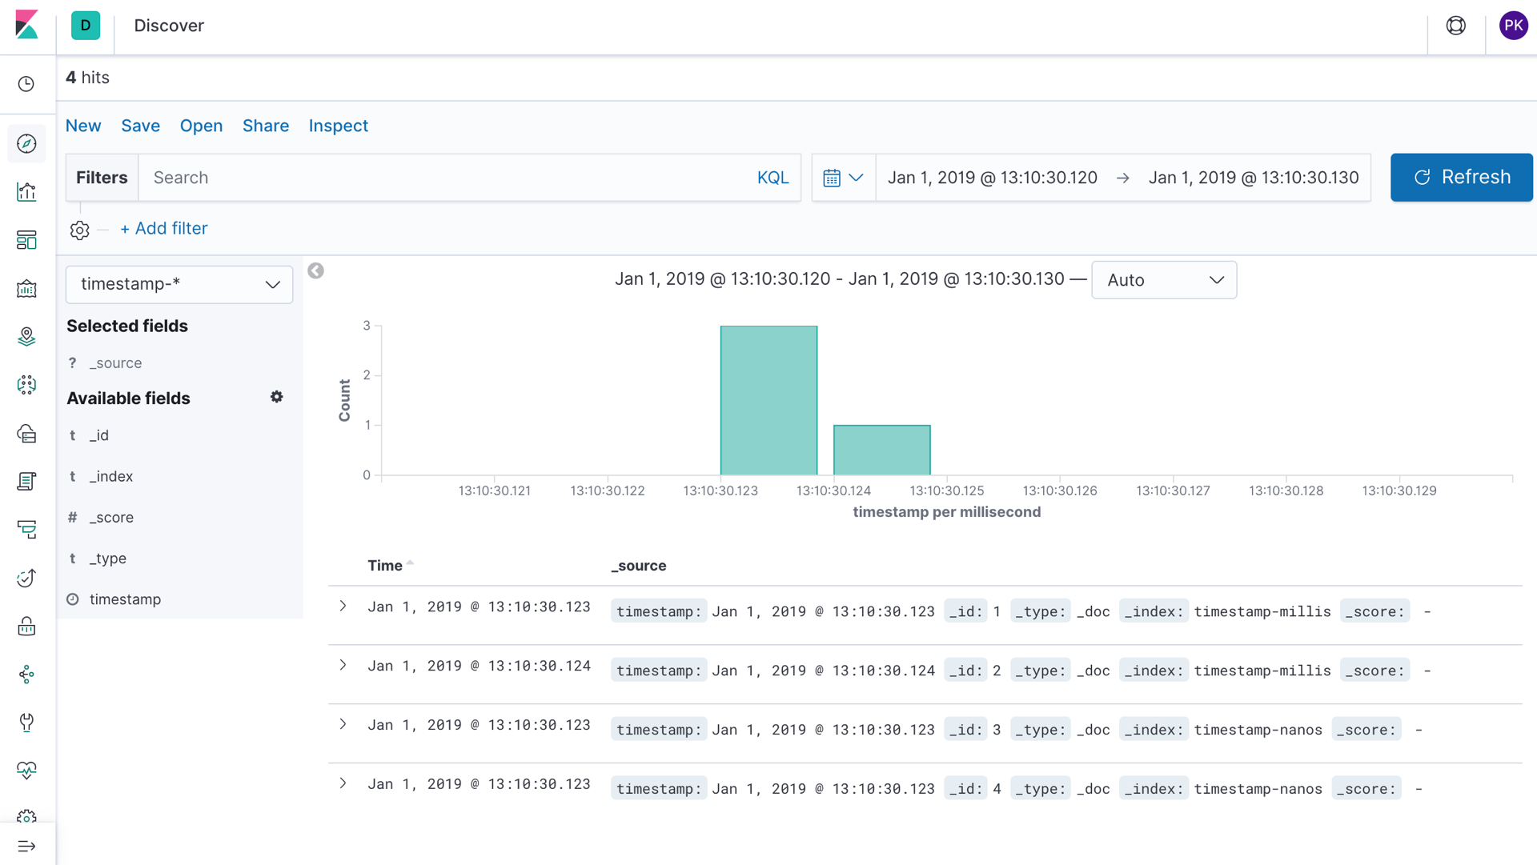Viewport: 1537px width, 865px height.
Task: Click Share in the top menu
Action: (266, 126)
